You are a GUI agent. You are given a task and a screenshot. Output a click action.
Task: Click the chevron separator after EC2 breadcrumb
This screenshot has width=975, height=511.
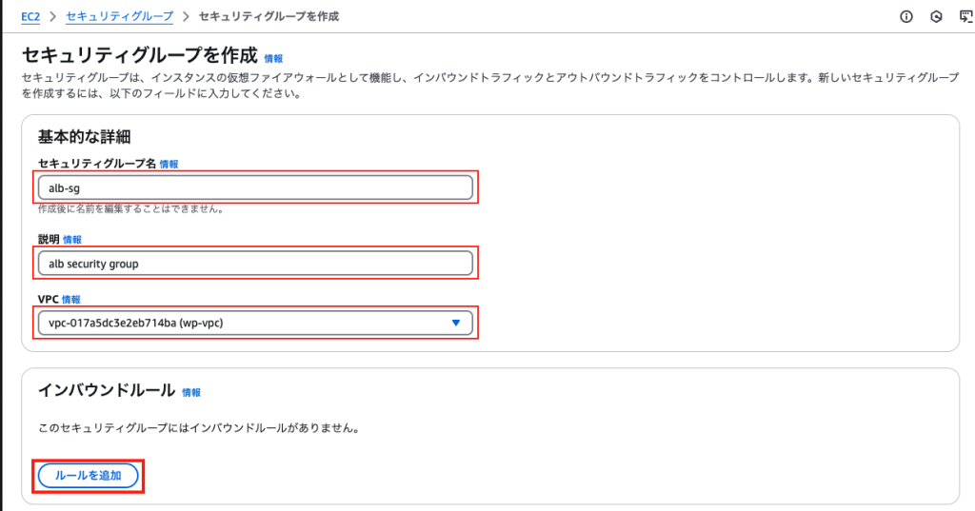coord(53,17)
